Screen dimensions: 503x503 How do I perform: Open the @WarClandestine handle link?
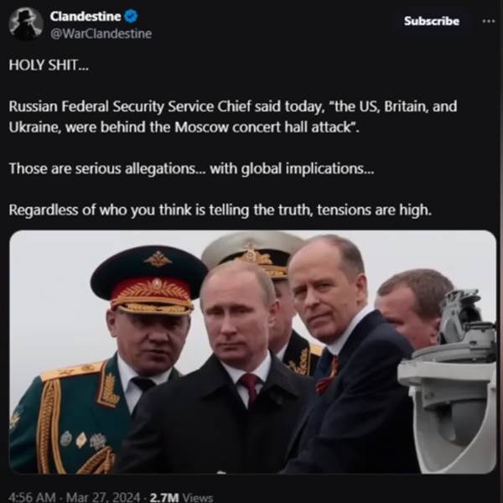[101, 34]
